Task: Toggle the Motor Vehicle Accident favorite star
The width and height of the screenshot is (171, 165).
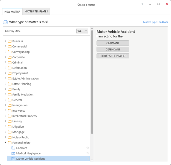Action: tap(88, 159)
